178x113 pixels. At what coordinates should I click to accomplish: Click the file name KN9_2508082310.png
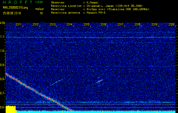(15, 8)
